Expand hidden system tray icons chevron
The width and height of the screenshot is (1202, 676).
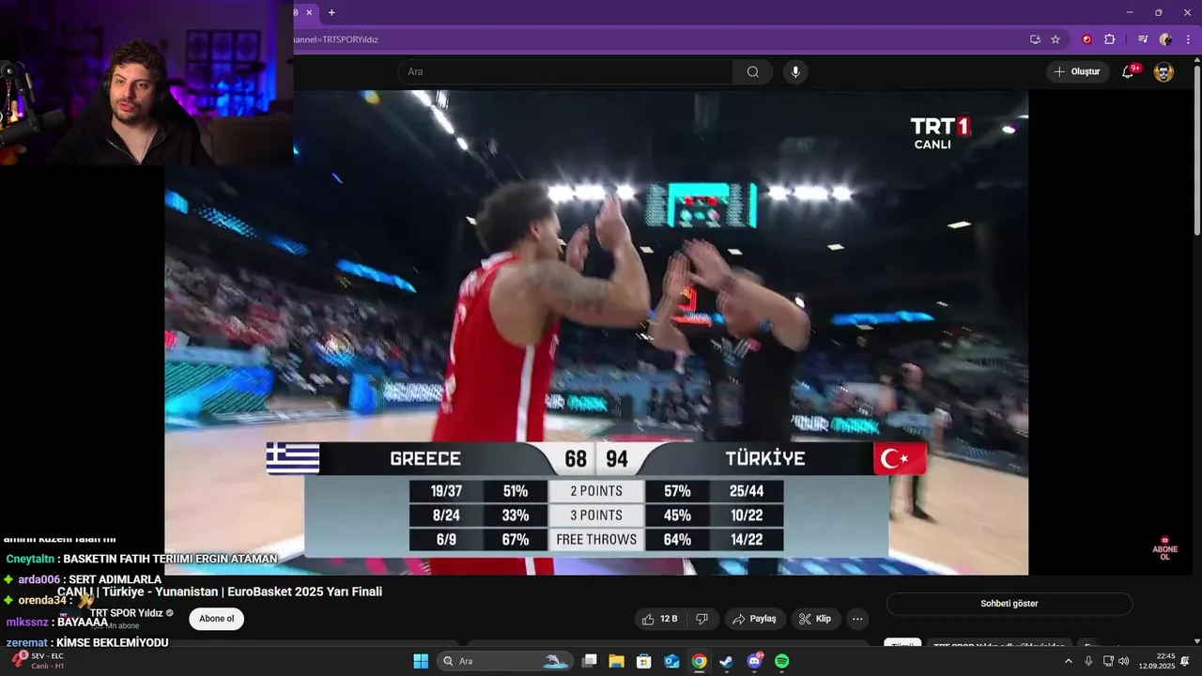click(x=1068, y=661)
